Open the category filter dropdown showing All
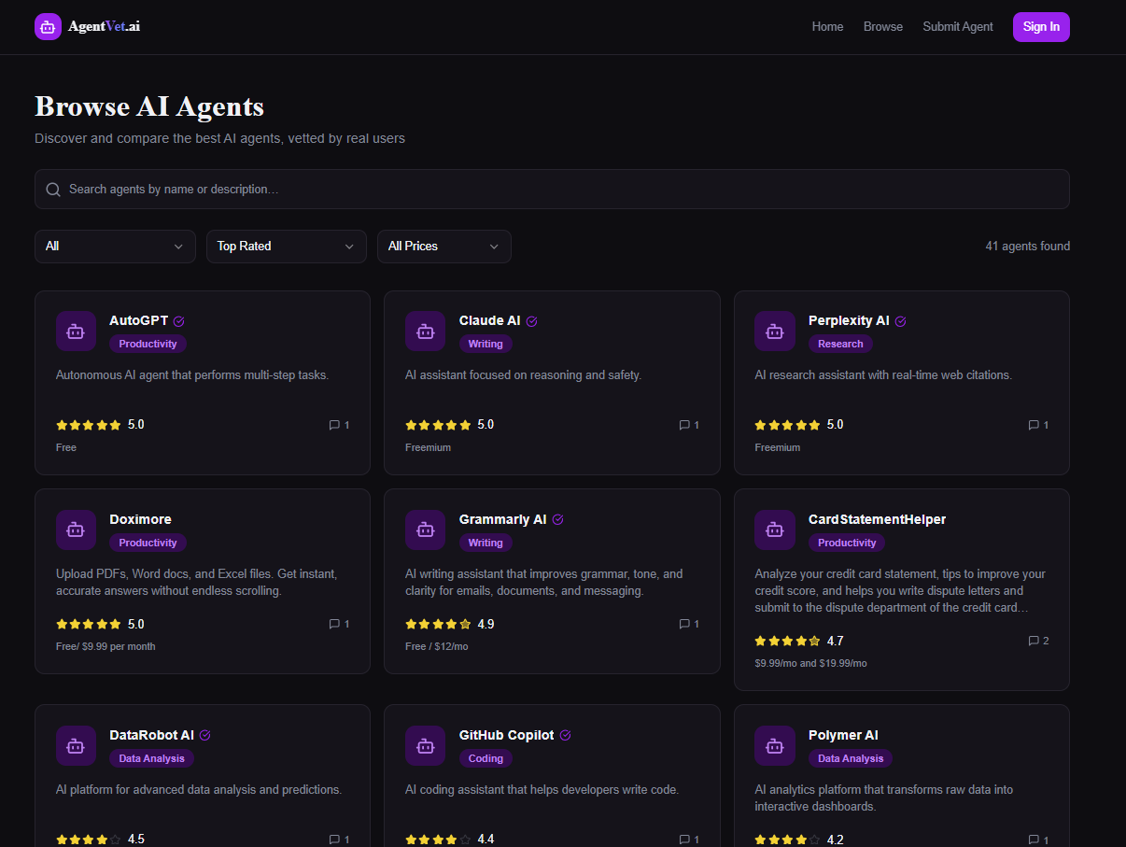The height and width of the screenshot is (847, 1126). pos(115,246)
